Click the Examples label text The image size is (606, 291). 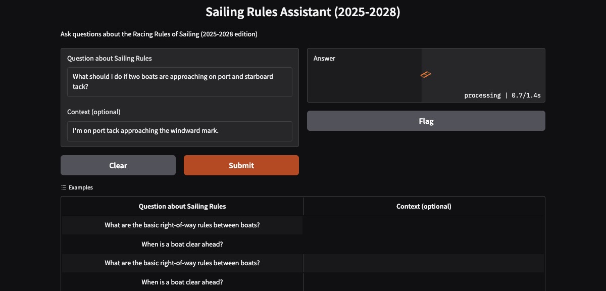(x=80, y=187)
